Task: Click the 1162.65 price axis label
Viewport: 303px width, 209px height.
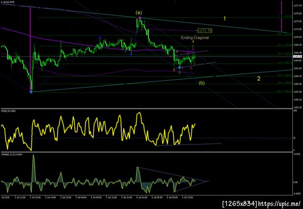Action: click(x=297, y=68)
